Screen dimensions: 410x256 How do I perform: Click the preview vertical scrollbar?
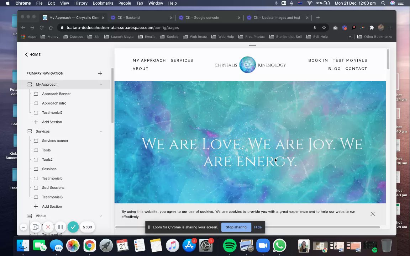click(x=388, y=59)
